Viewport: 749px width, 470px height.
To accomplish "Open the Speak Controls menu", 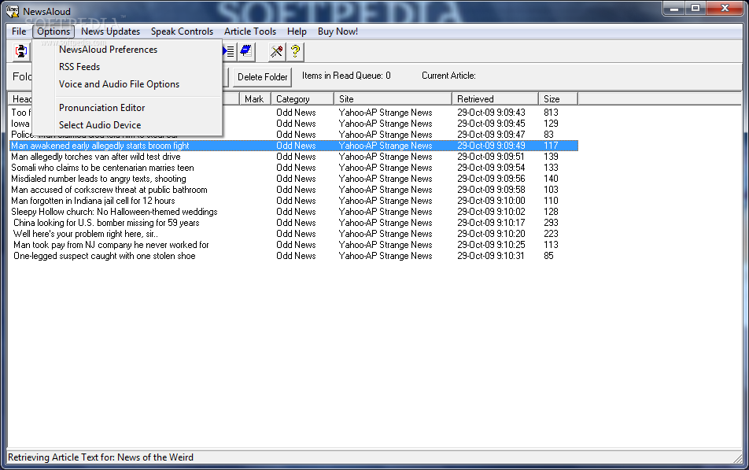I will (182, 31).
